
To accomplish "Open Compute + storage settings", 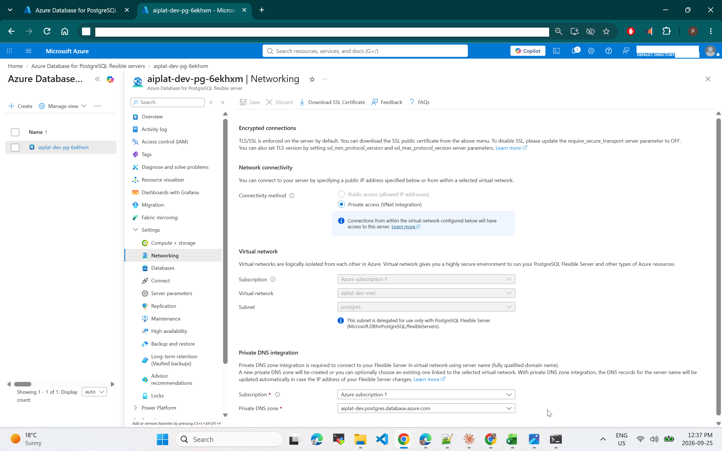I will tap(173, 243).
